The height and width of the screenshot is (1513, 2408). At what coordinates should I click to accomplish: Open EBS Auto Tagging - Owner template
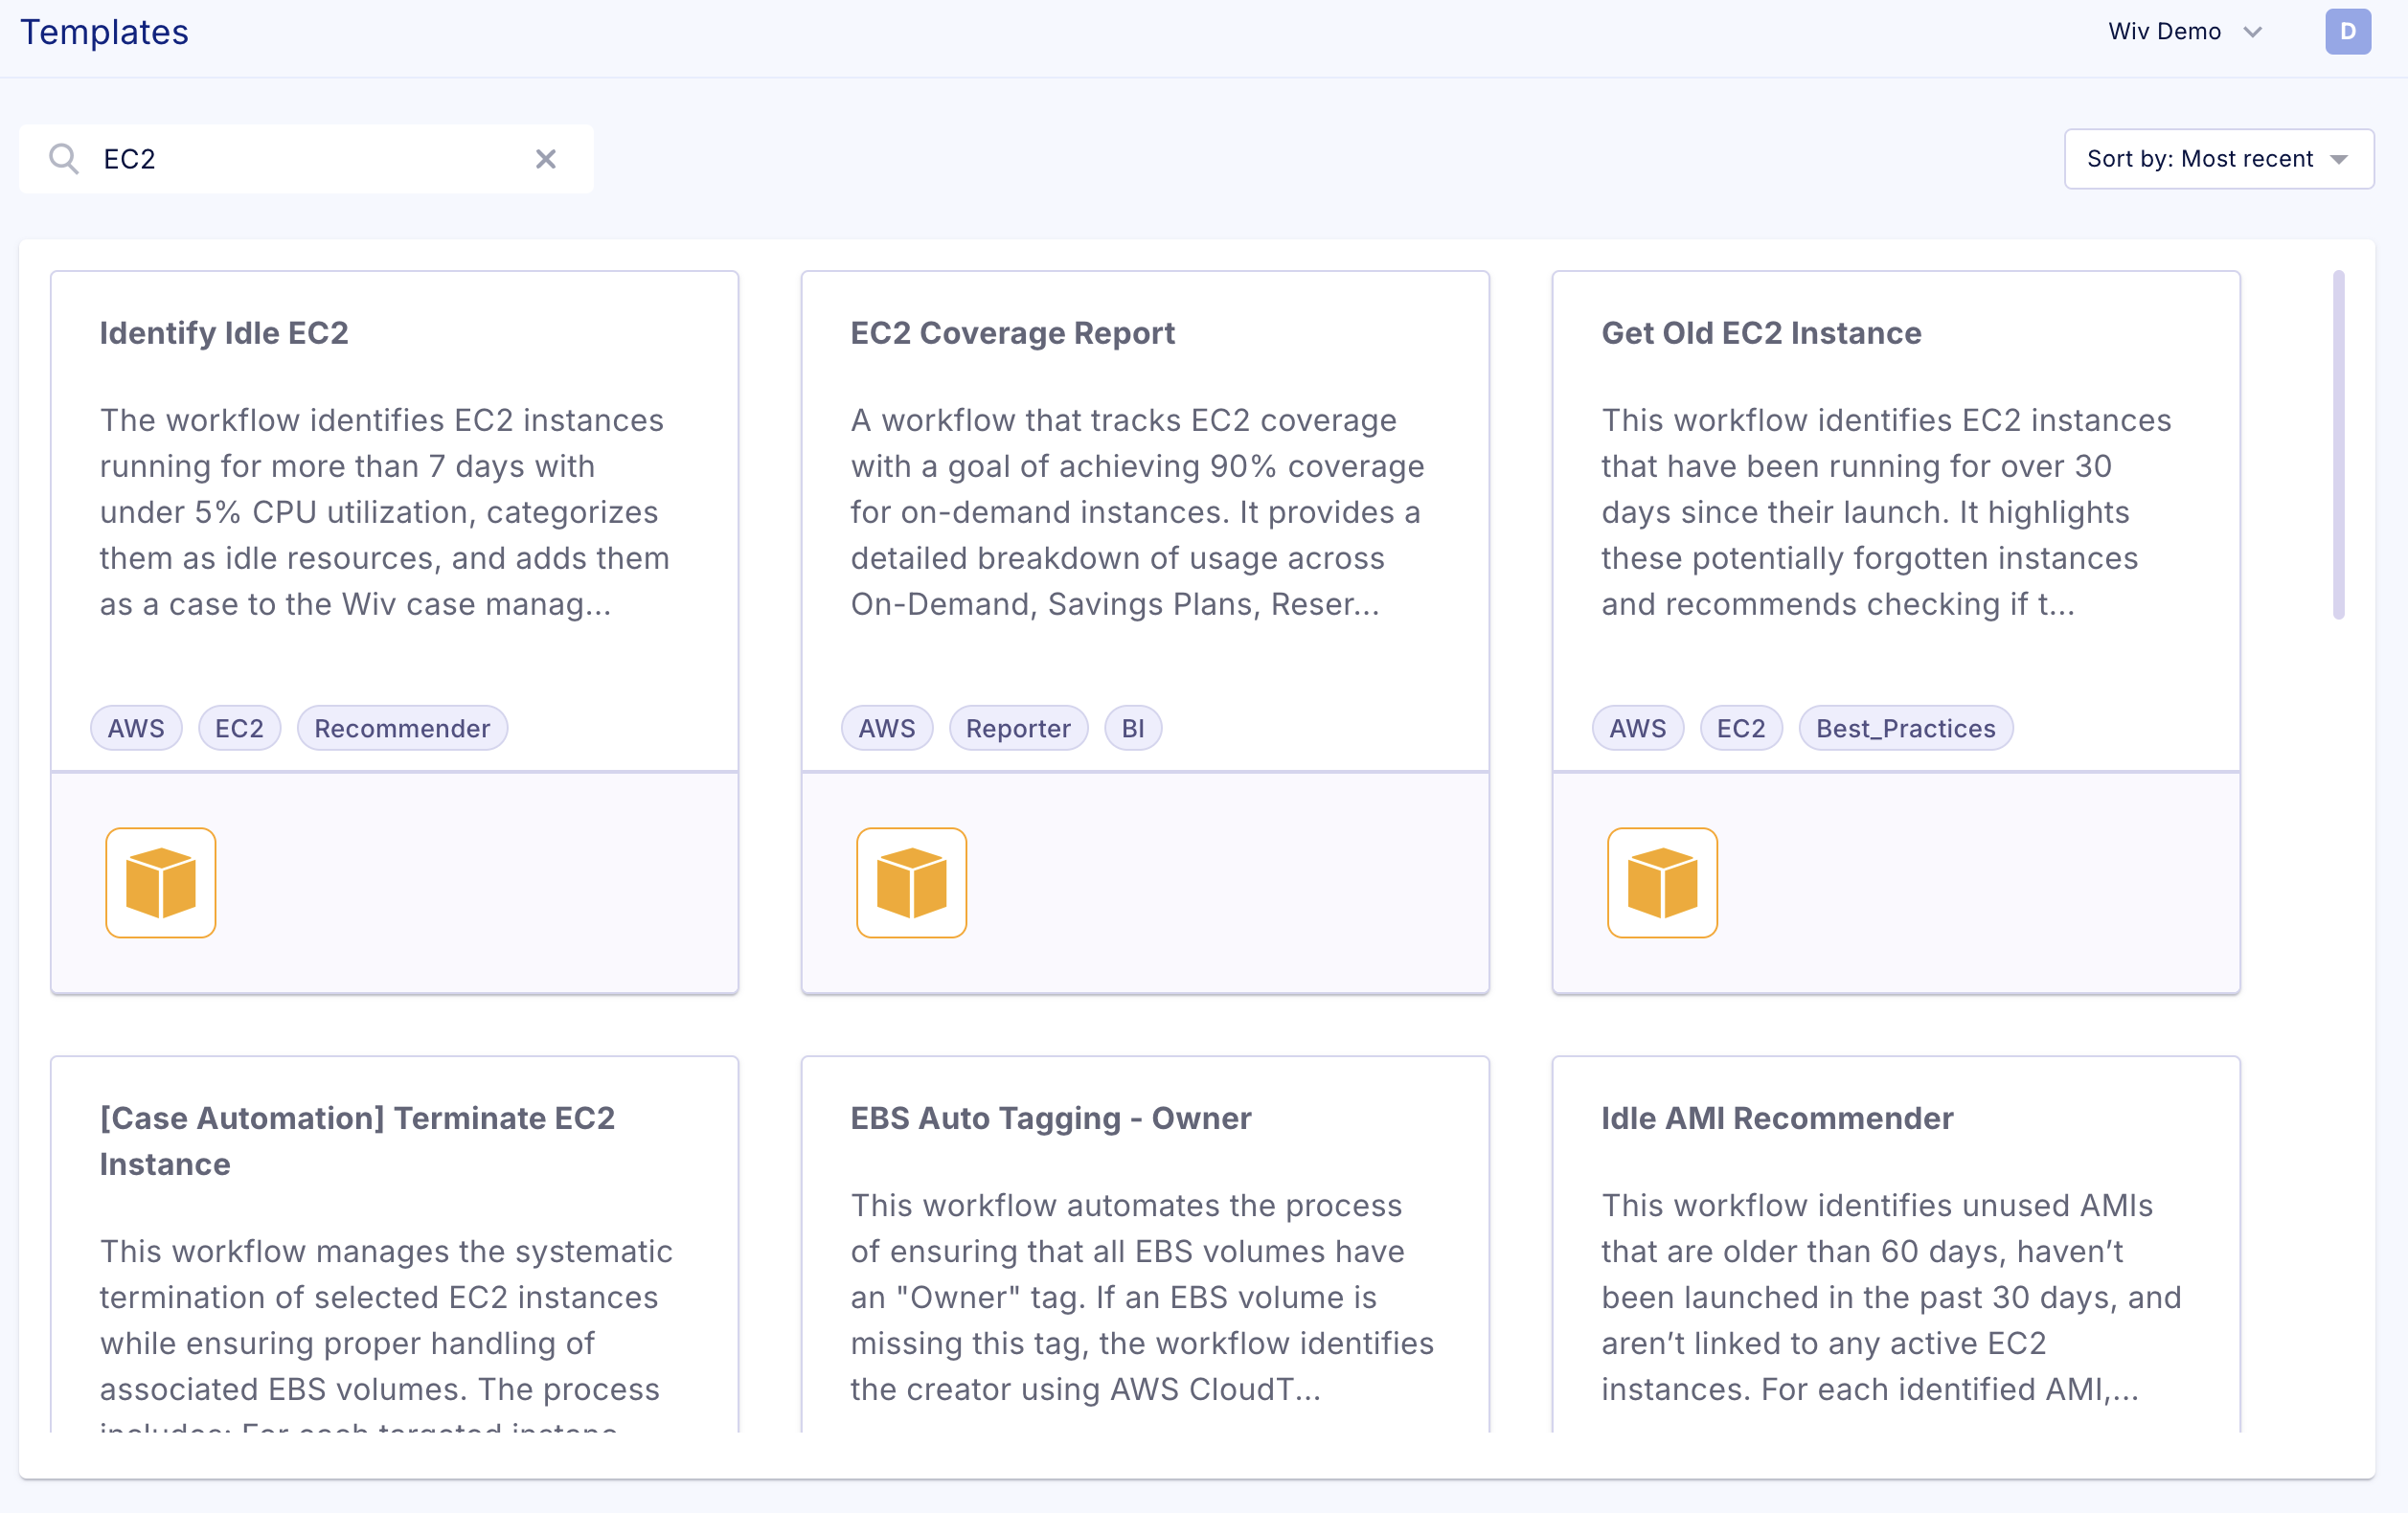point(1050,1118)
